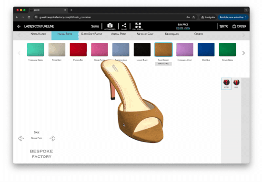
Task: Reload the page in the browser
Action: coord(29,17)
